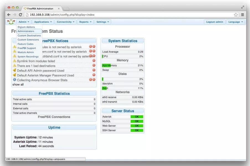The image size is (250, 166).
Task: Open a new browser tab
Action: pyautogui.click(x=66, y=9)
